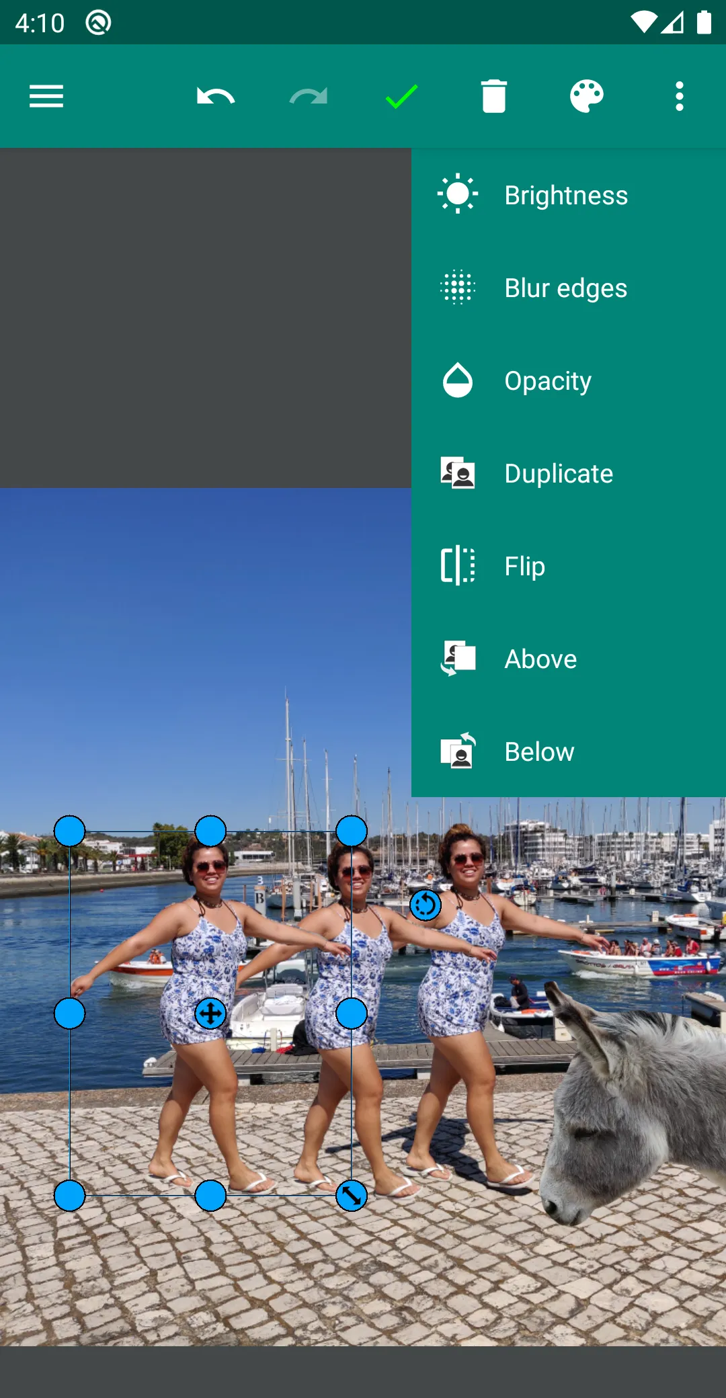Select Brightness menu entry
The image size is (726, 1398).
[x=569, y=195]
